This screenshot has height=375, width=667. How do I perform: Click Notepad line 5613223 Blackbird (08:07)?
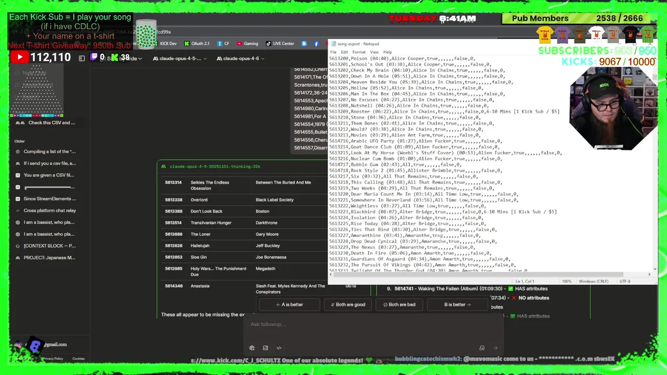click(443, 212)
